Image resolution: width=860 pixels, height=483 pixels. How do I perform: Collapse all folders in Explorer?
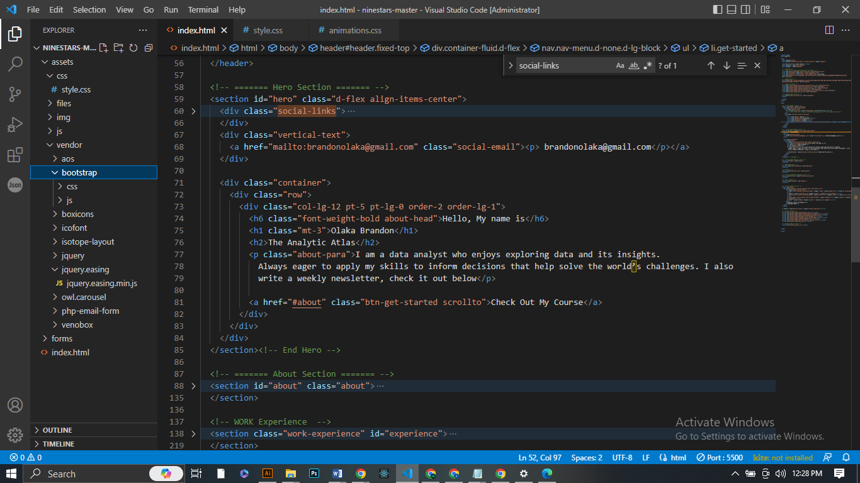pyautogui.click(x=149, y=48)
